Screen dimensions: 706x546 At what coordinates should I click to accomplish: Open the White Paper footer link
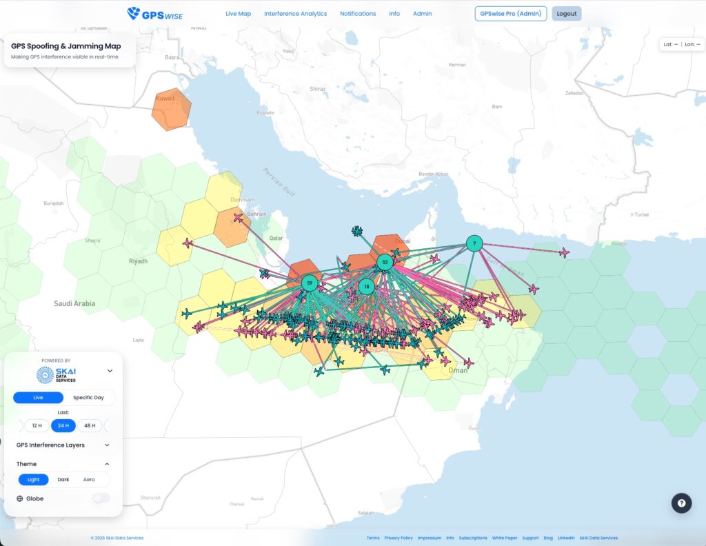click(506, 538)
